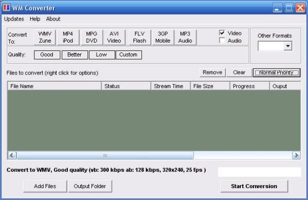Choose the Output Folder
Screen dimensions: 308x200
pyautogui.click(x=90, y=186)
